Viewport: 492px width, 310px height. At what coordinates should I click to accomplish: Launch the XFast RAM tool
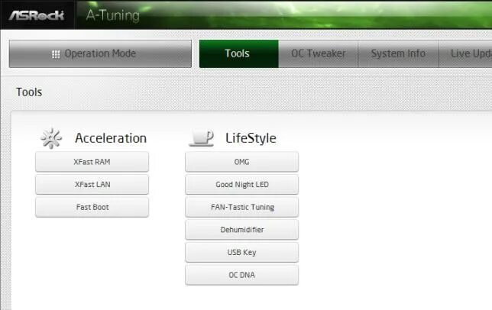92,162
